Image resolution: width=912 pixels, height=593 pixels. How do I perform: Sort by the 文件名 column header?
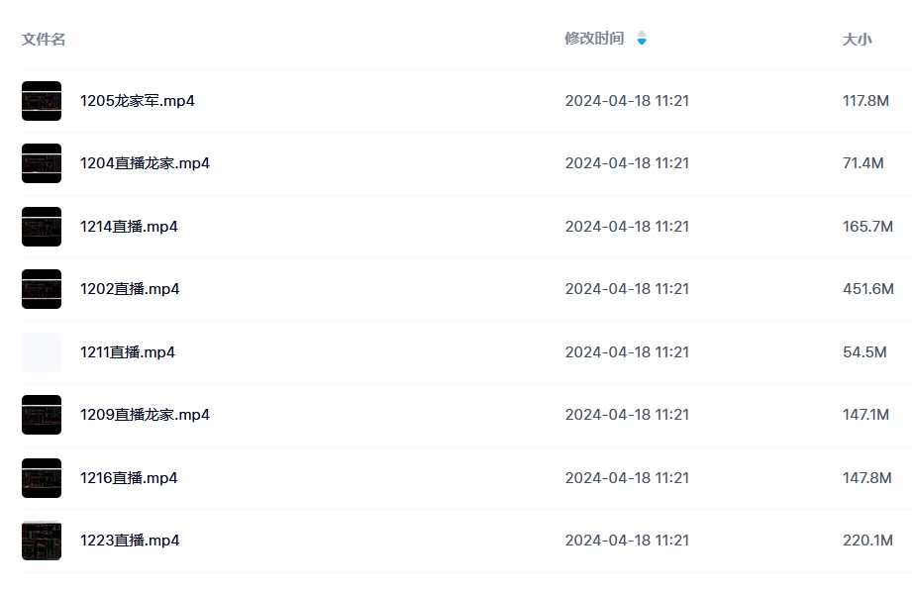[44, 40]
